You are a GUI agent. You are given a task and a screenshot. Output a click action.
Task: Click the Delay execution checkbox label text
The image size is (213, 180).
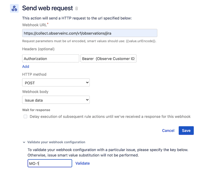coord(110,117)
